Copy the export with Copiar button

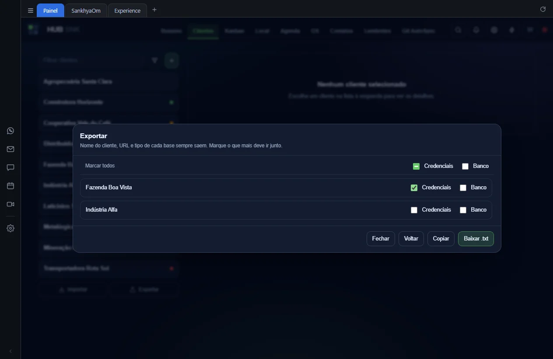point(441,239)
